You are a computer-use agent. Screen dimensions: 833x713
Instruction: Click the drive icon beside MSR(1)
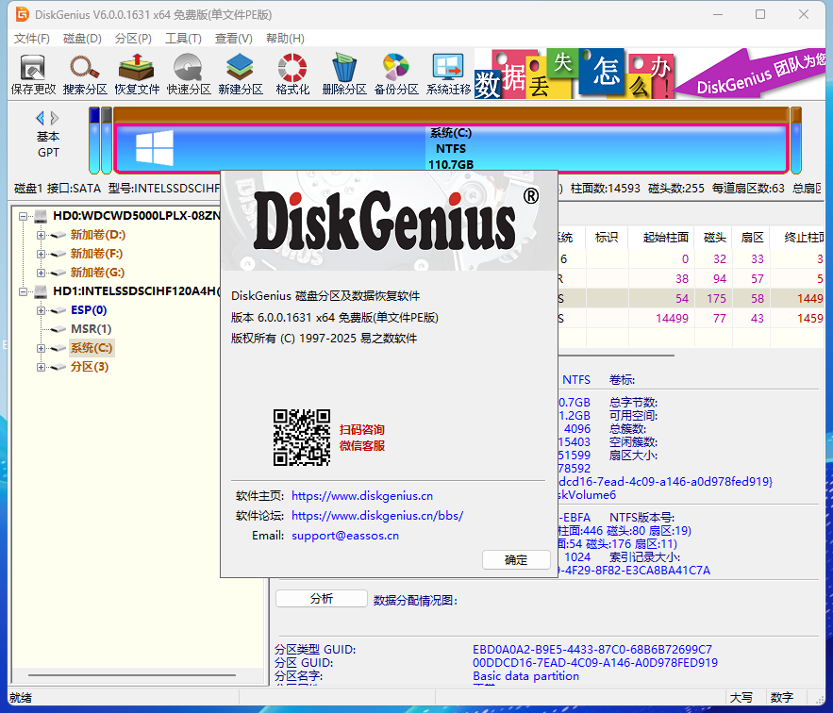[x=58, y=329]
